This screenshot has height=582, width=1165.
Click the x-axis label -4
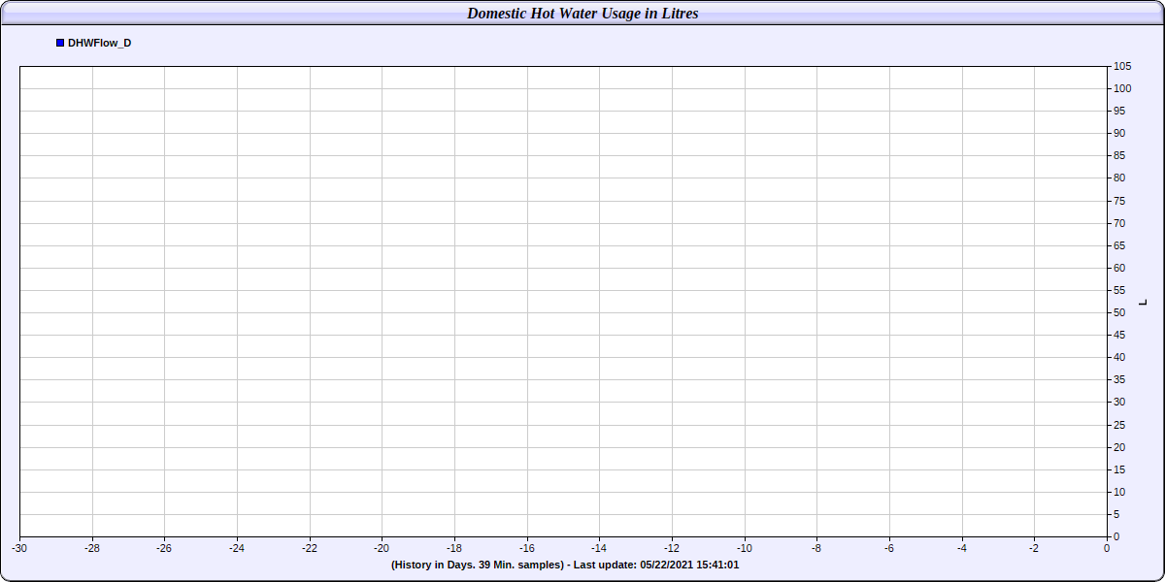click(x=961, y=548)
